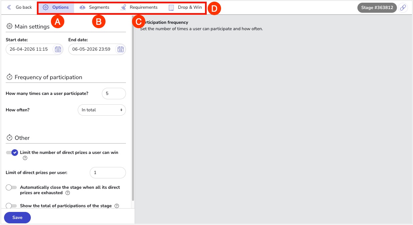
Task: Switch to the Segments tab
Action: pos(94,7)
